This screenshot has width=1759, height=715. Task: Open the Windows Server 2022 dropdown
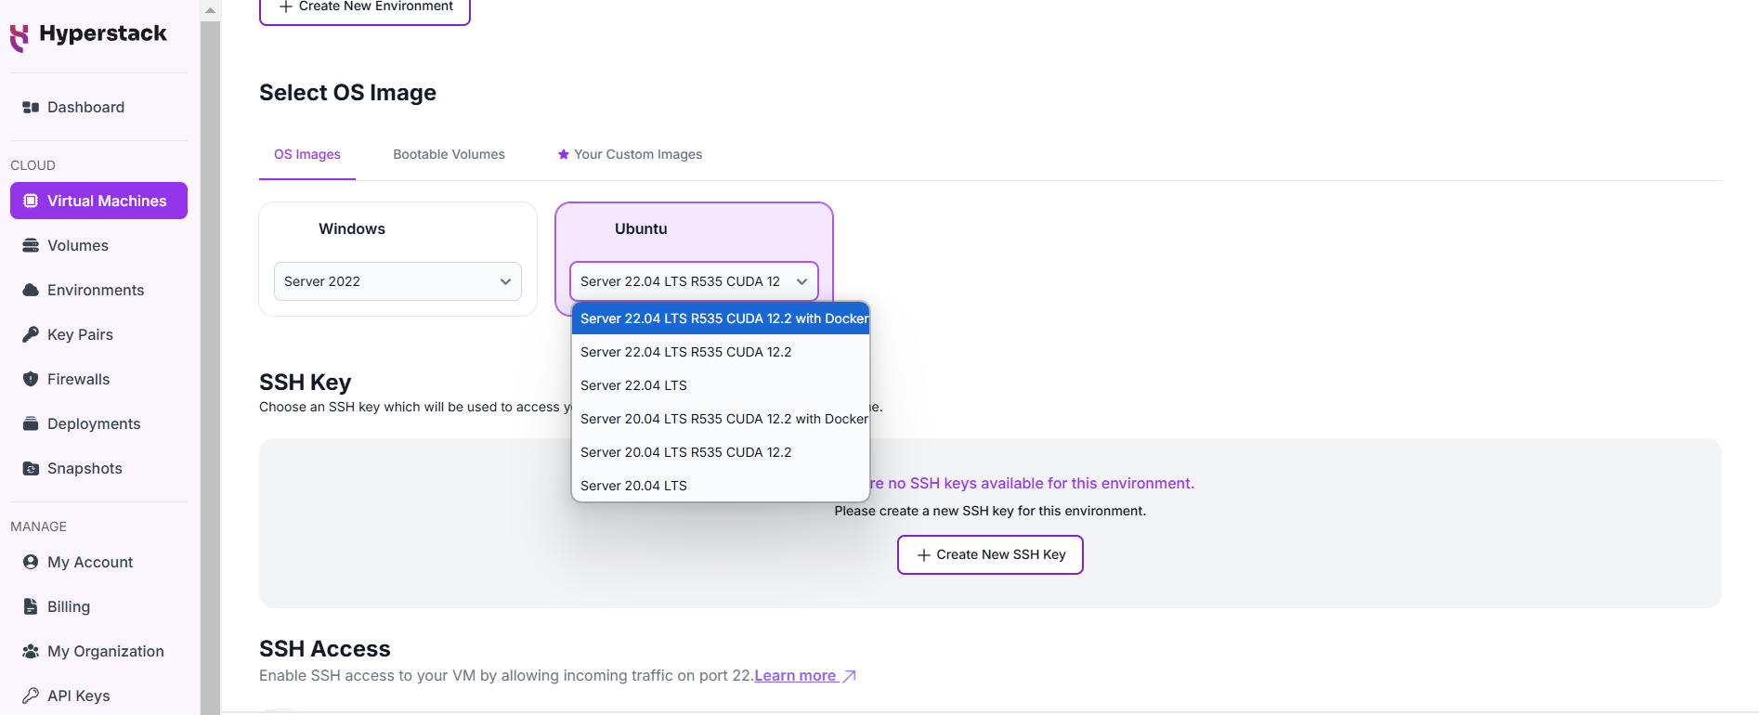click(397, 281)
